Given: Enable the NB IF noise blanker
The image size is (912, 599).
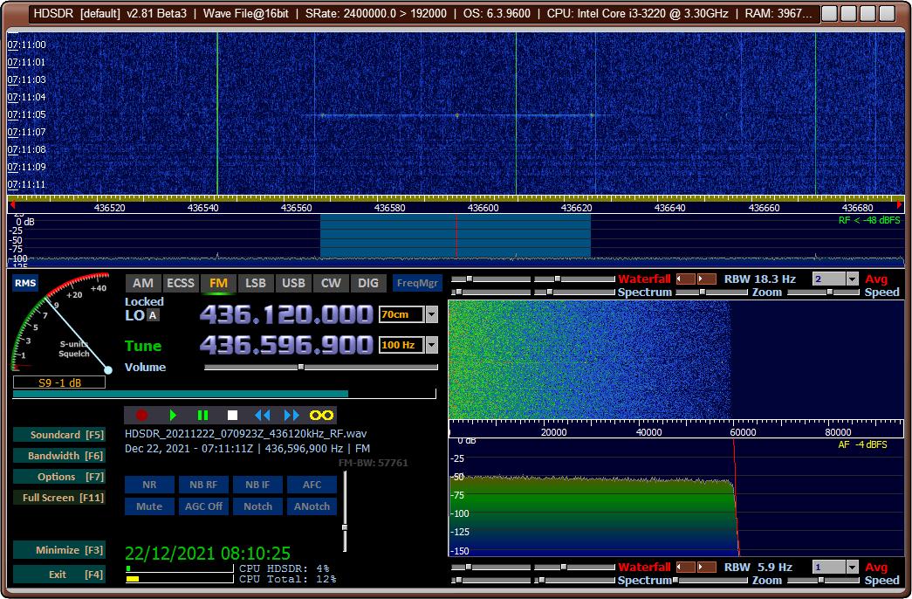Looking at the screenshot, I should [x=257, y=485].
